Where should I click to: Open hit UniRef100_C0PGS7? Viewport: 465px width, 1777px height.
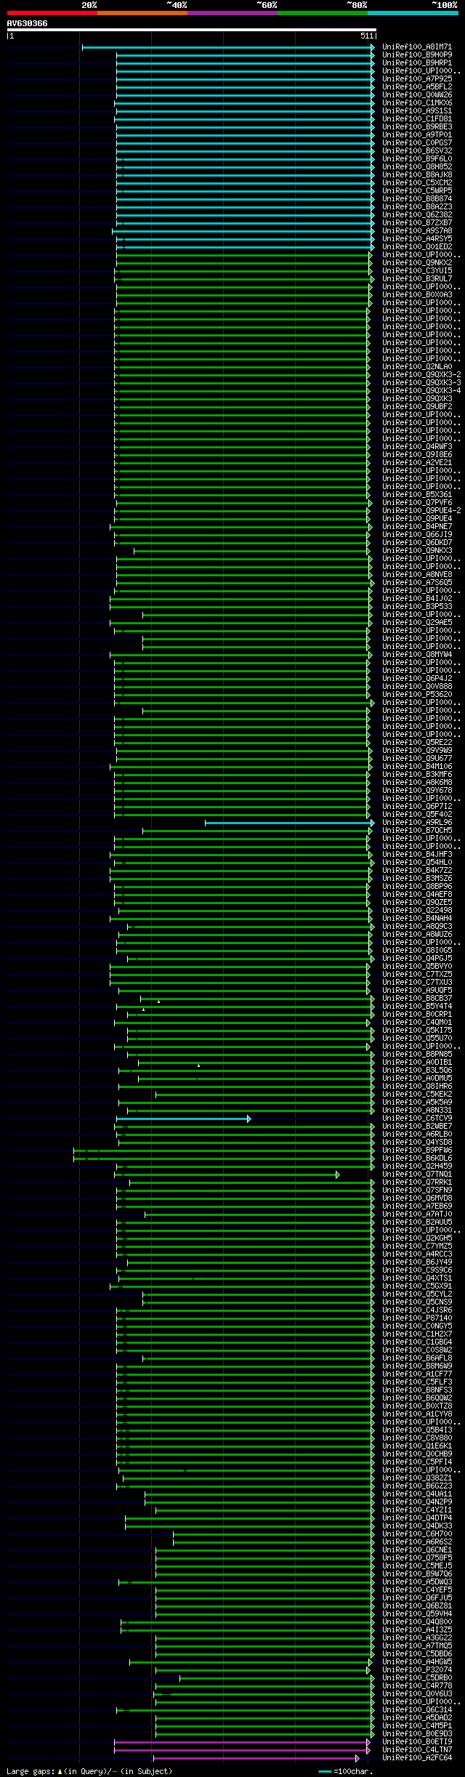[417, 143]
